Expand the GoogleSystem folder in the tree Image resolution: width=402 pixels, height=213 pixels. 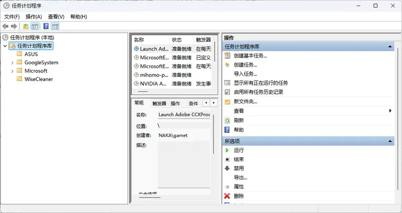[x=13, y=63]
